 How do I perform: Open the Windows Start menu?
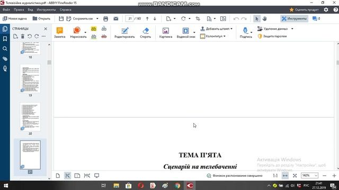click(x=6, y=185)
